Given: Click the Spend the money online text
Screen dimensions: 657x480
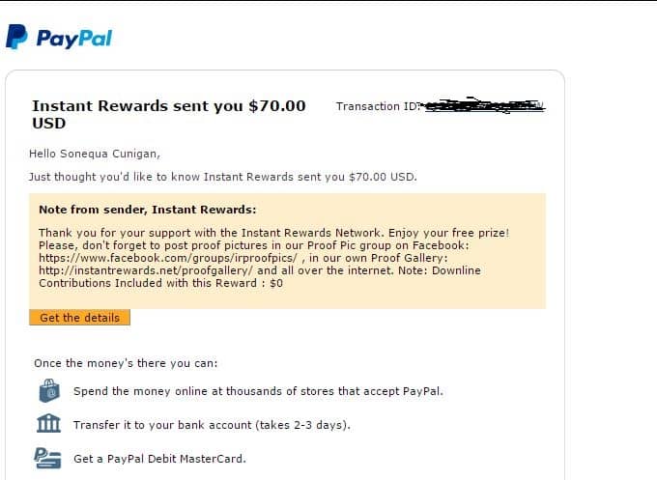Looking at the screenshot, I should click(x=258, y=391).
